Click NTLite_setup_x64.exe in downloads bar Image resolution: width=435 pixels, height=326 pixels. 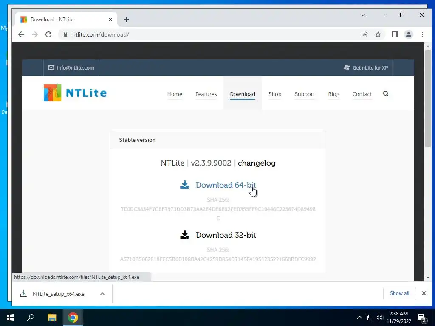click(x=59, y=294)
